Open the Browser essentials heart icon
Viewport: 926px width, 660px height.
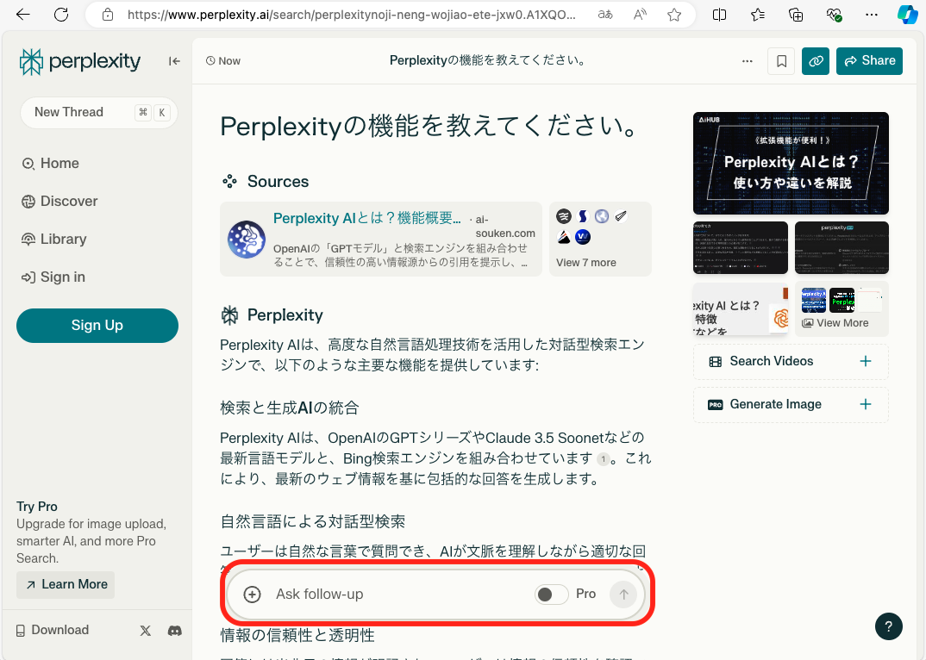(x=834, y=15)
